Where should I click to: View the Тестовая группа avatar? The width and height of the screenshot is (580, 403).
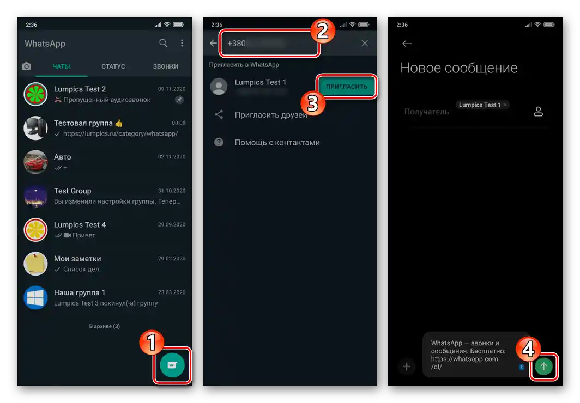coord(35,128)
